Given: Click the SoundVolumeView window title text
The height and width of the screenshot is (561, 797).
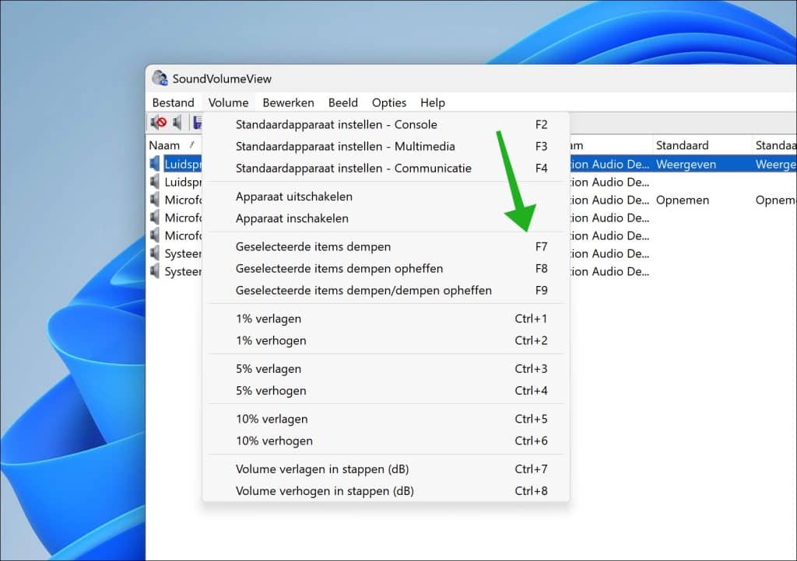Looking at the screenshot, I should click(x=222, y=78).
